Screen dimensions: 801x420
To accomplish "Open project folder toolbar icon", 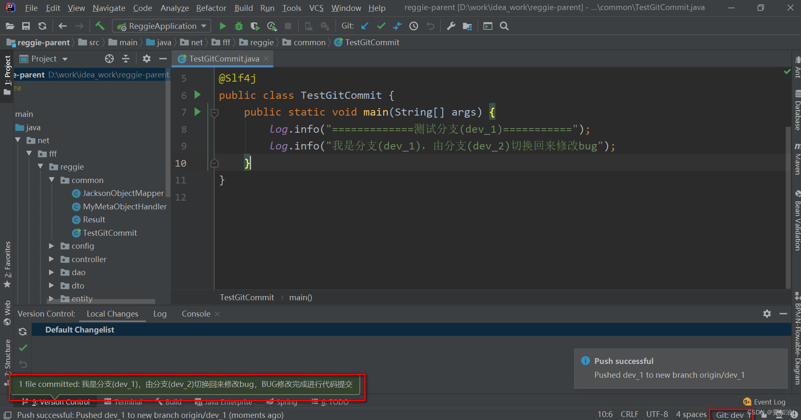I will pyautogui.click(x=10, y=26).
